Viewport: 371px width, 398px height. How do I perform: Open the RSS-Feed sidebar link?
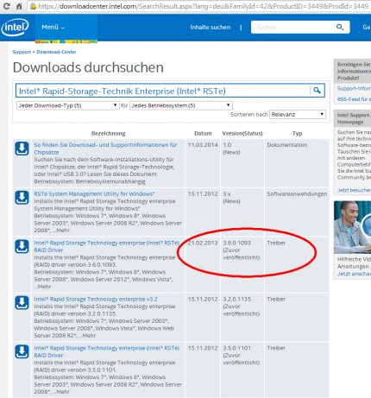[354, 99]
